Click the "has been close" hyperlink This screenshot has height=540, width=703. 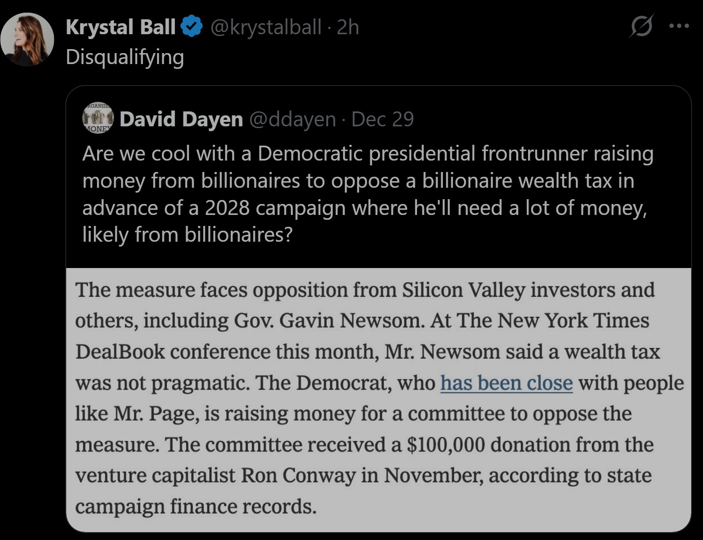click(507, 383)
